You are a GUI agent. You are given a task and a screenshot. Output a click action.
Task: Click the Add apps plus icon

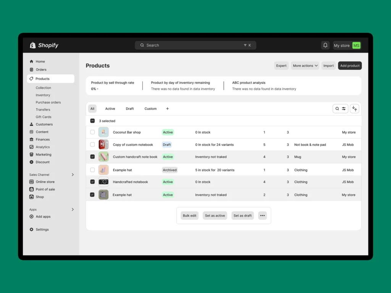tap(31, 217)
